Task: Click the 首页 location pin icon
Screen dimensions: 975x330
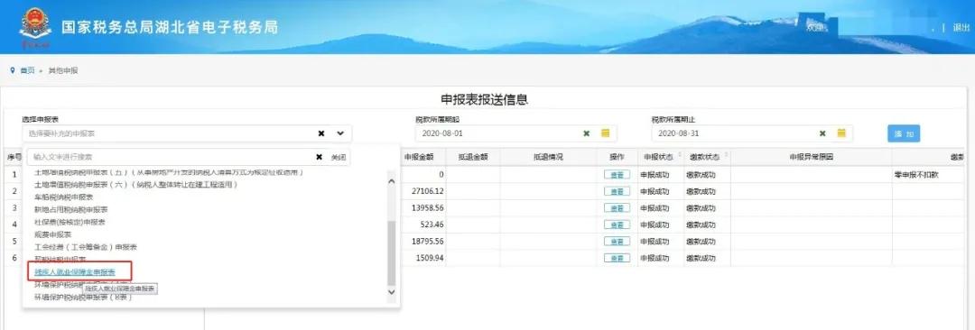Action: pos(13,70)
